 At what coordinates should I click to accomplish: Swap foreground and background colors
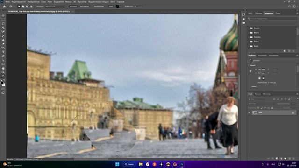click(x=4, y=80)
